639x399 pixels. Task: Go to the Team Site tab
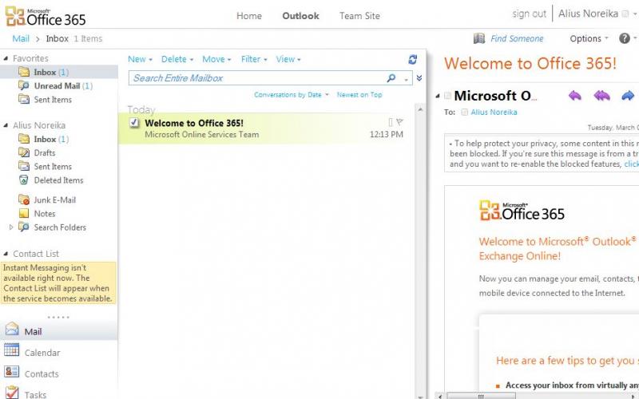(x=359, y=16)
